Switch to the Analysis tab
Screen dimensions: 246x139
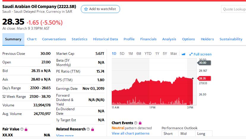[x=169, y=39]
